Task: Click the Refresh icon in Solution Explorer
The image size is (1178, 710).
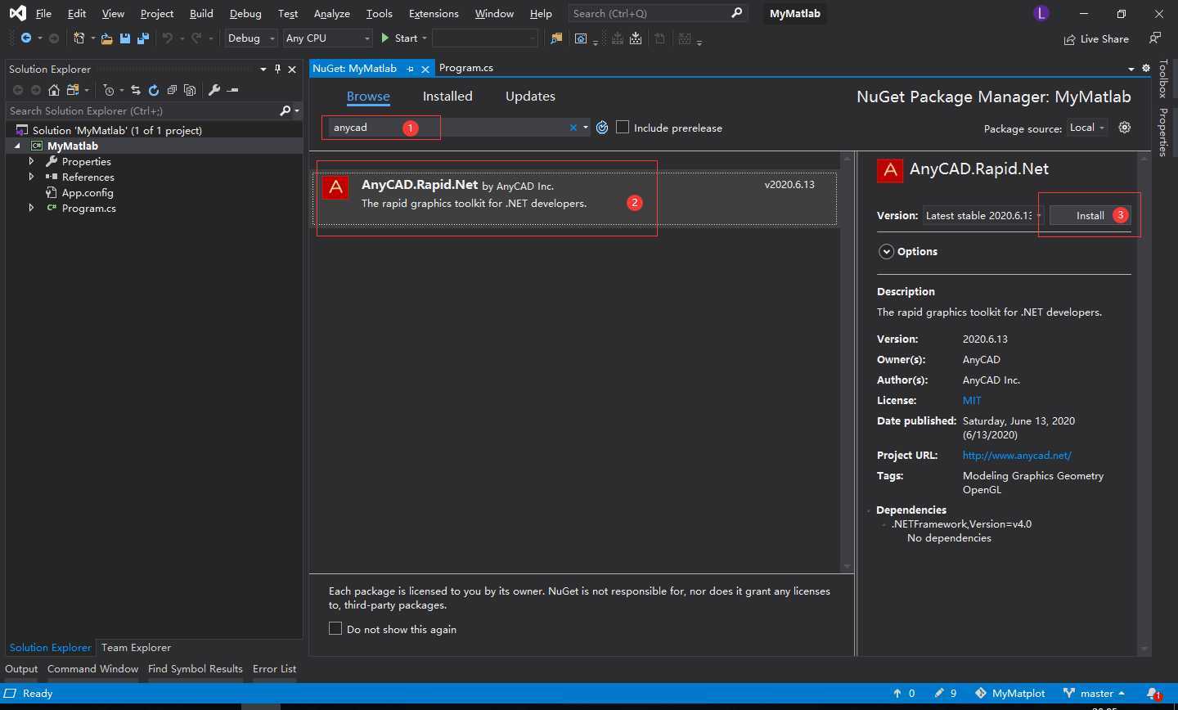Action: pyautogui.click(x=153, y=90)
